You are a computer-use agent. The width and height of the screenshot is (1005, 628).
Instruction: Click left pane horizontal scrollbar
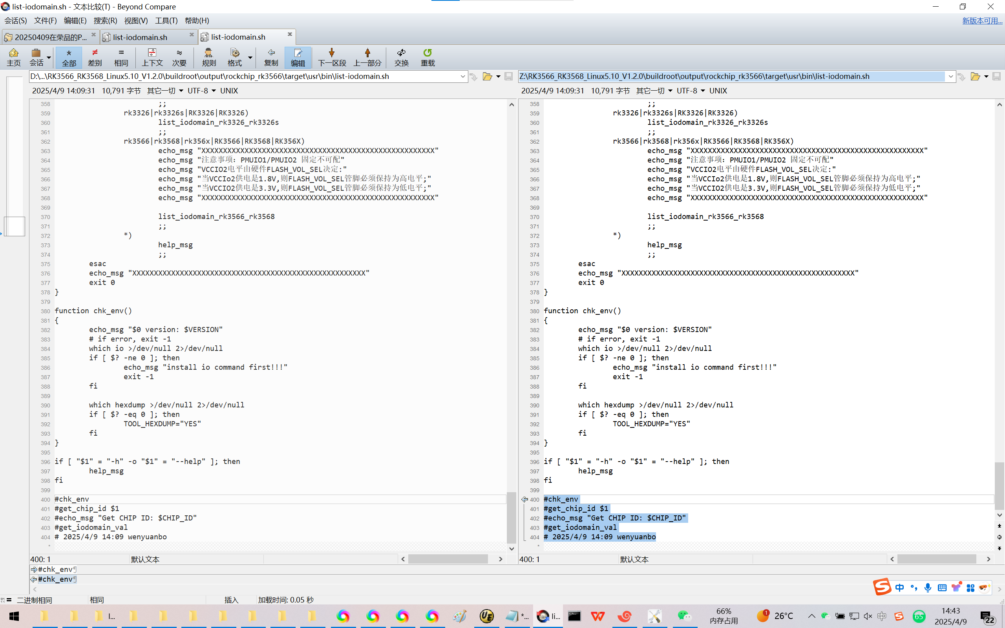[x=447, y=559]
